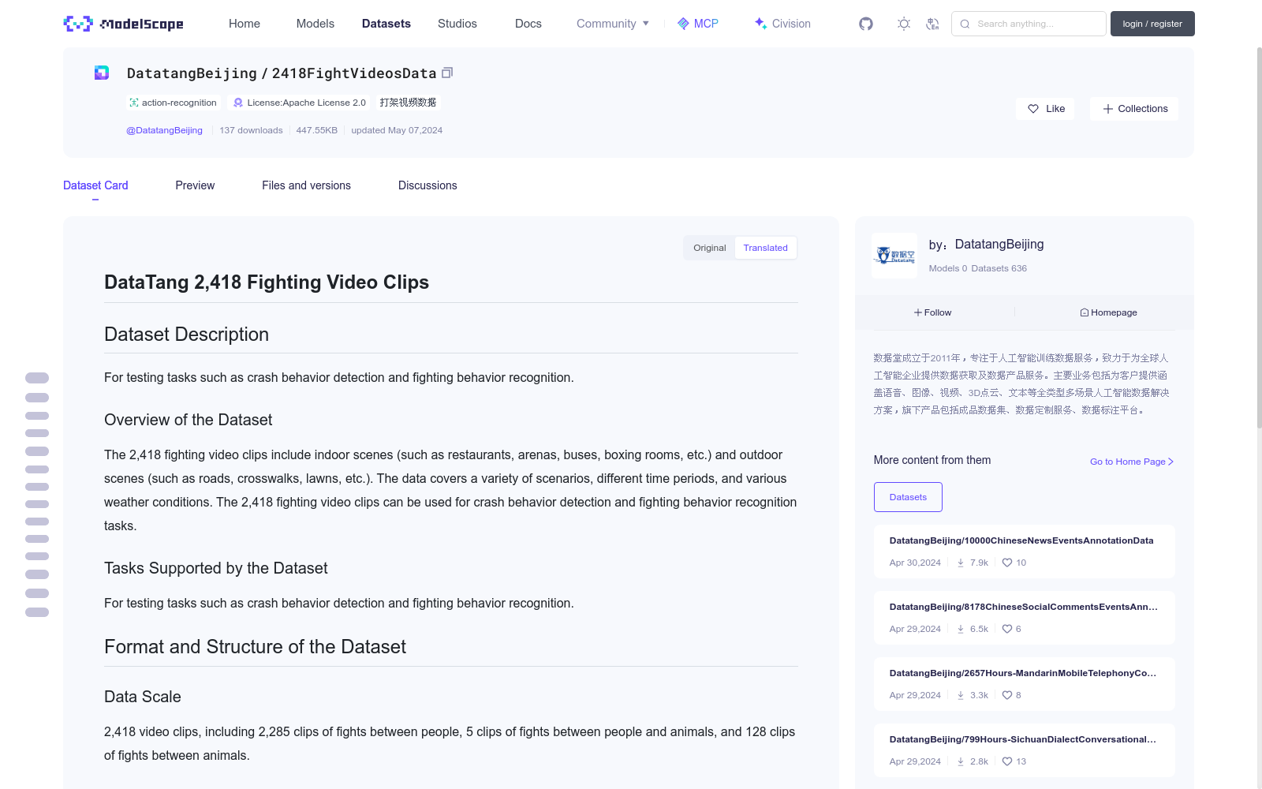Open the Studios nav item
Image resolution: width=1262 pixels, height=789 pixels.
tap(457, 24)
